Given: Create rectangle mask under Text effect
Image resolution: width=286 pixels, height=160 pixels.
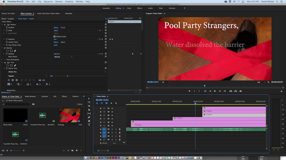Looking at the screenshot, I should coord(11,66).
